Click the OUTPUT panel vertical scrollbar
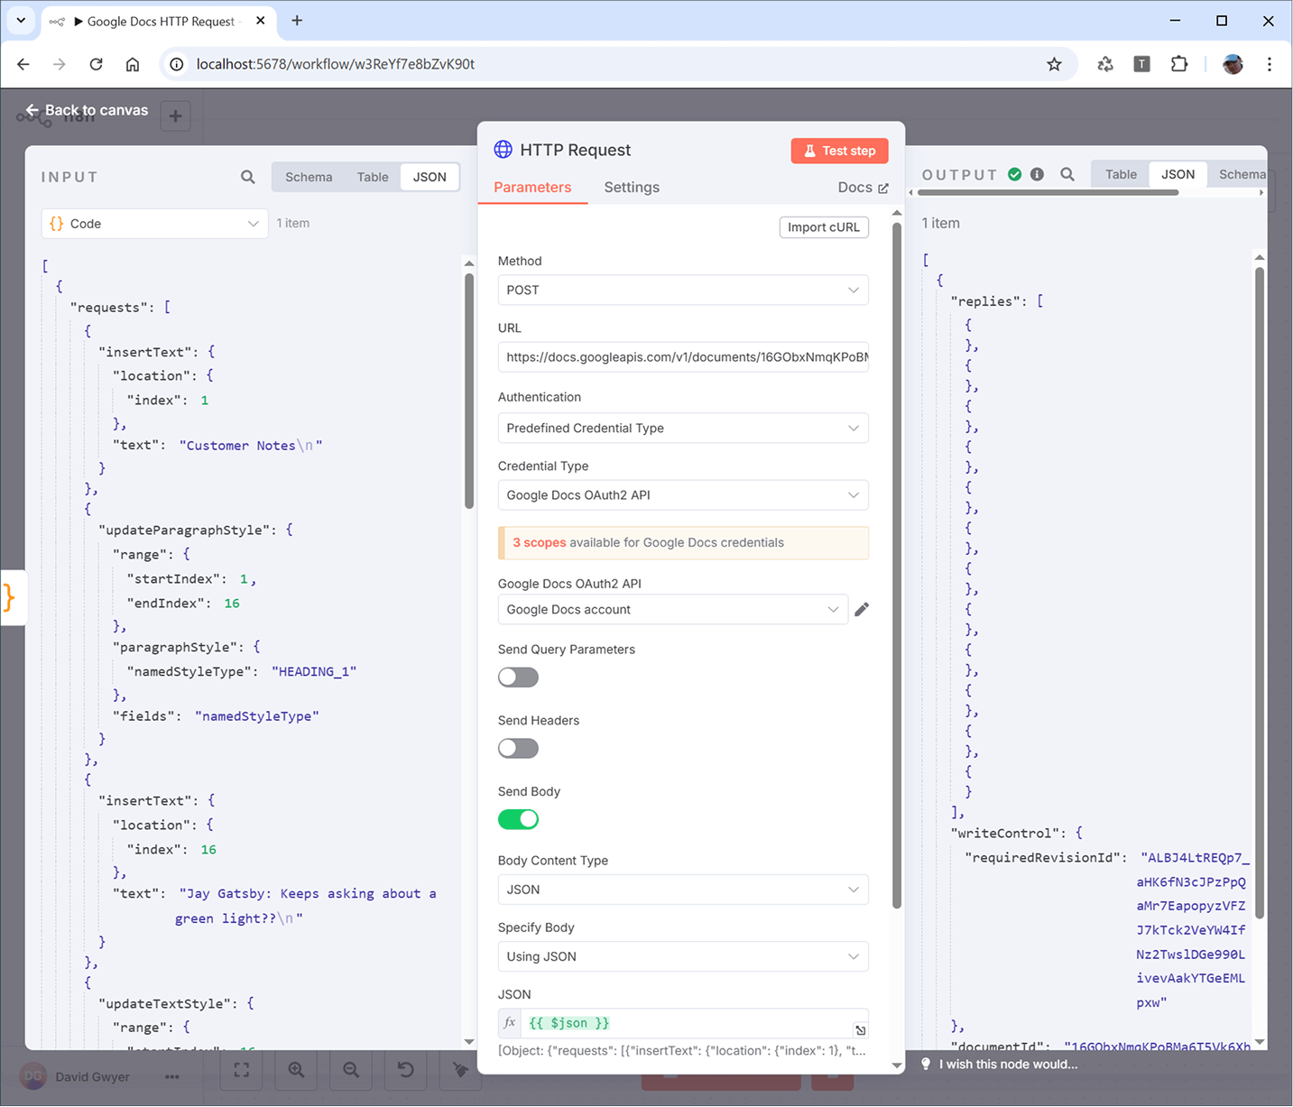 coord(1260,592)
